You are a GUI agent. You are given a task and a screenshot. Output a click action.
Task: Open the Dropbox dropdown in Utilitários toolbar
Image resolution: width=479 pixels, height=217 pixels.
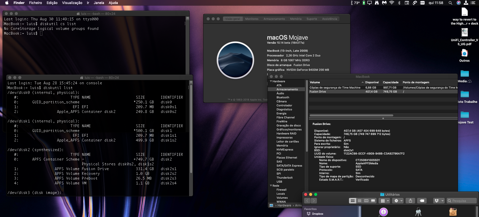(439, 201)
